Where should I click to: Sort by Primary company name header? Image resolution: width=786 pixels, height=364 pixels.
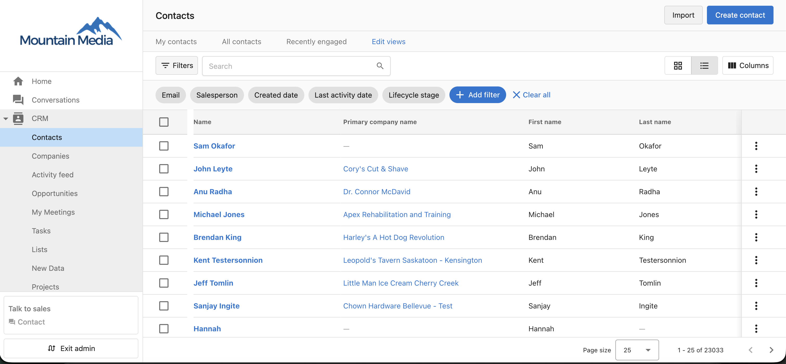(x=380, y=122)
